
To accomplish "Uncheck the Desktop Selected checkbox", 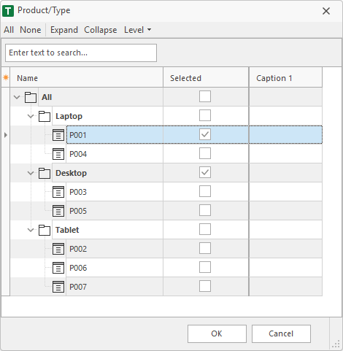I will [205, 172].
